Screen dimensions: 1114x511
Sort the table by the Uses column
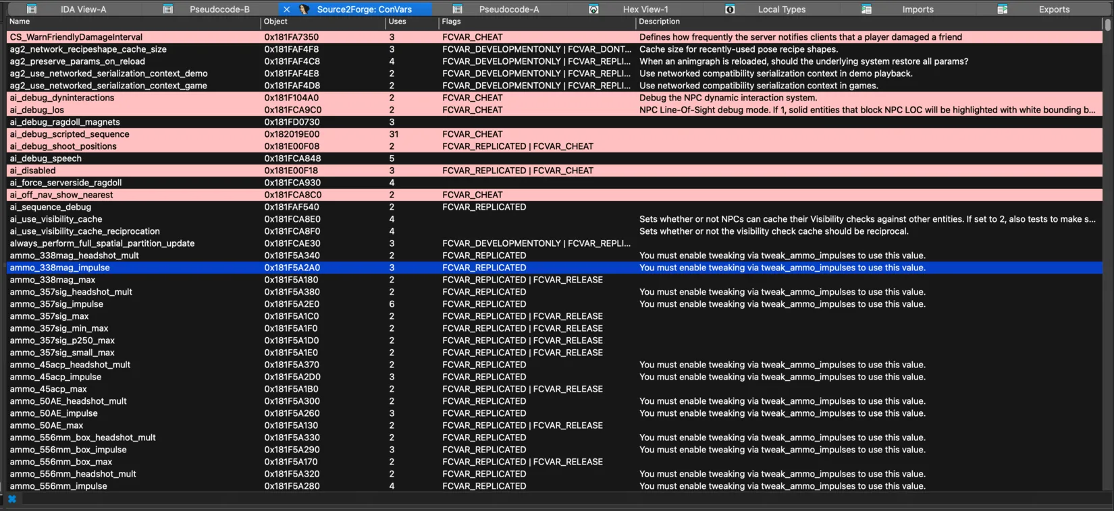click(x=412, y=22)
